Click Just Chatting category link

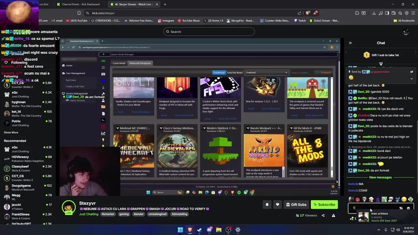tap(88, 214)
